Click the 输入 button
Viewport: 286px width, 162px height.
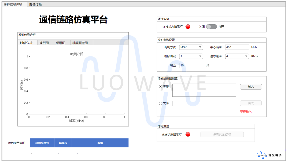(x=251, y=87)
